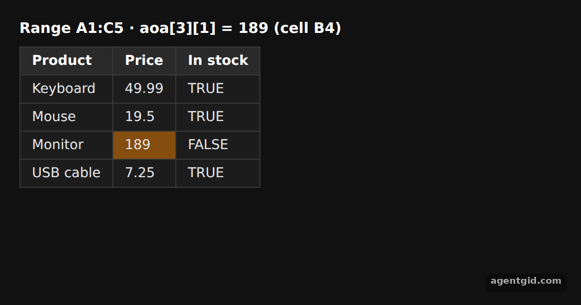
Task: Select the FALSE stock cell for Monitor
Action: coord(218,145)
